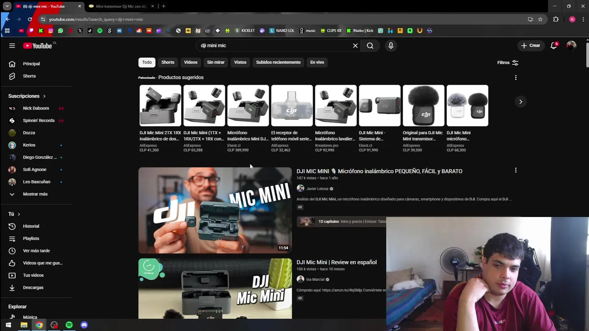
Task: Open the YouTube hamburger guide menu
Action: pos(12,46)
